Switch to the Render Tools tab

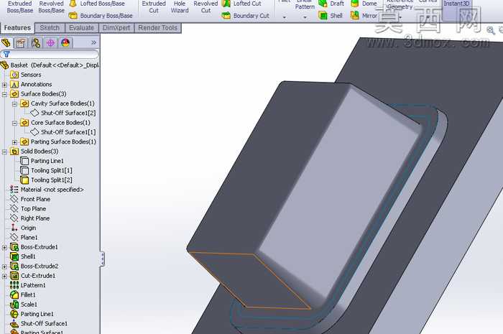158,28
